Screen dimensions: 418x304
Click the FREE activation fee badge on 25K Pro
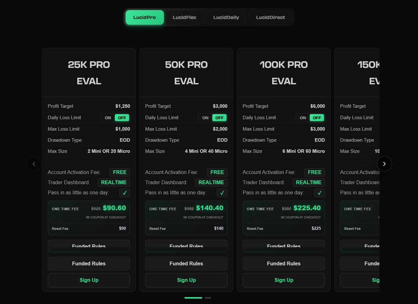click(x=120, y=172)
